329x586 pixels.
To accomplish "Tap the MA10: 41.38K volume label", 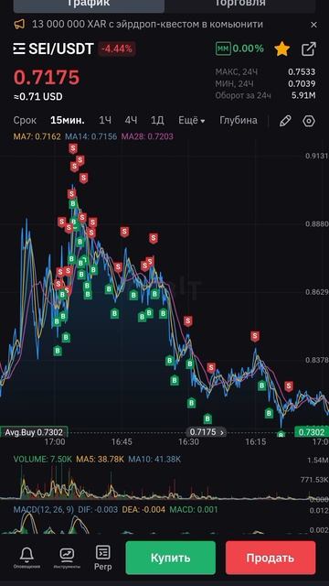I will [x=154, y=460].
